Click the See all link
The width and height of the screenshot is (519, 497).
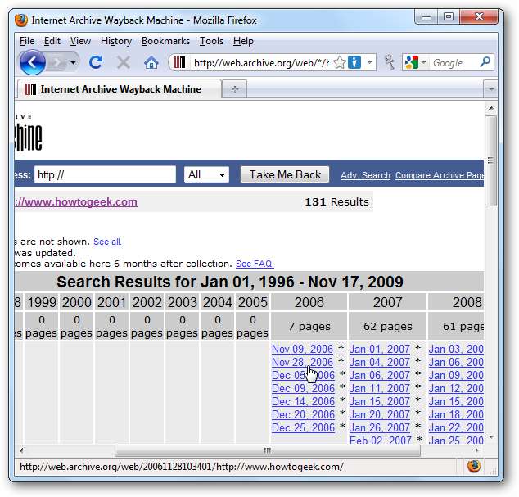(107, 242)
